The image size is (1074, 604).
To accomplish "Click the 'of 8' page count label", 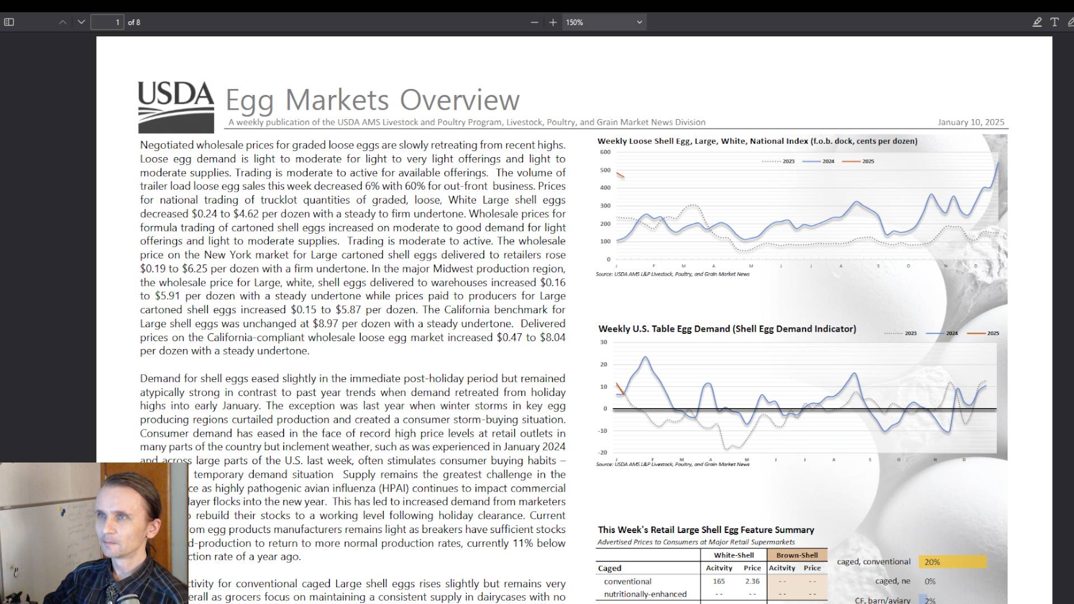I will 134,22.
